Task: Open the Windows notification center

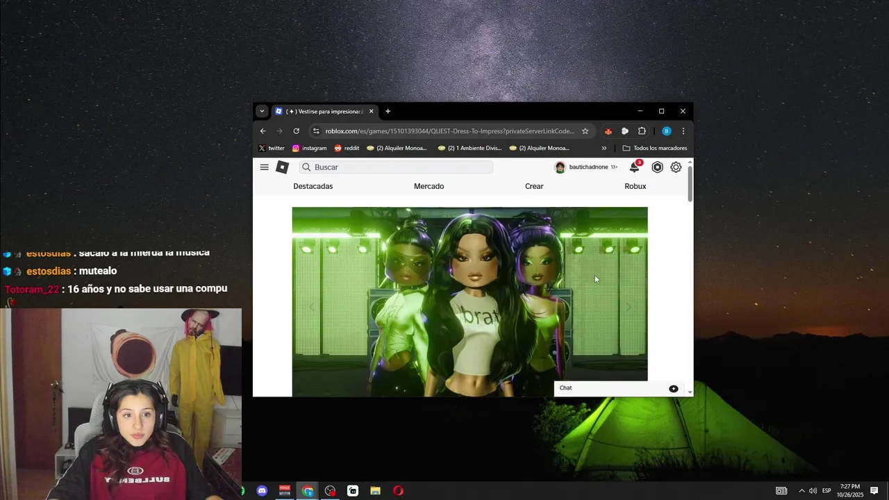Action: coord(874,491)
